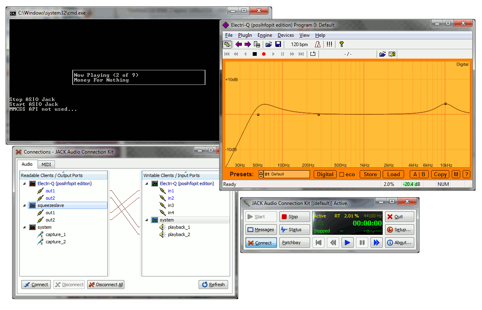482x310 pixels.
Task: Click the Readable Clients / Output Ports column header
Action: (63, 175)
